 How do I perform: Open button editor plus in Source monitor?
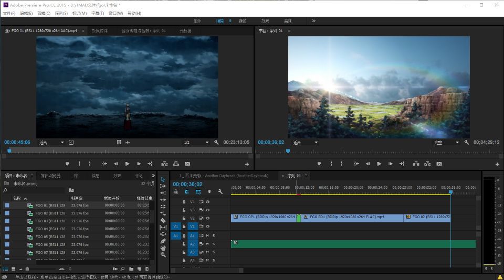click(x=247, y=165)
